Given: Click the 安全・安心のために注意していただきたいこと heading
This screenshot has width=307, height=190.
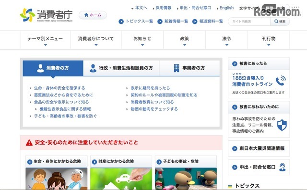Looking at the screenshot, I should click(86, 143).
